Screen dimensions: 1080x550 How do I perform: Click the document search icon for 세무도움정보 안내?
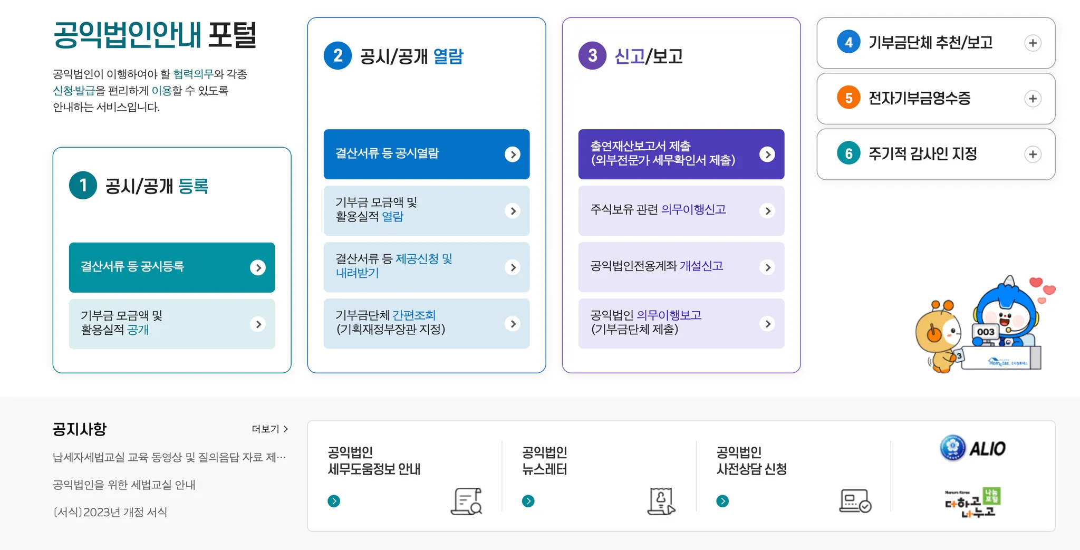(x=467, y=501)
